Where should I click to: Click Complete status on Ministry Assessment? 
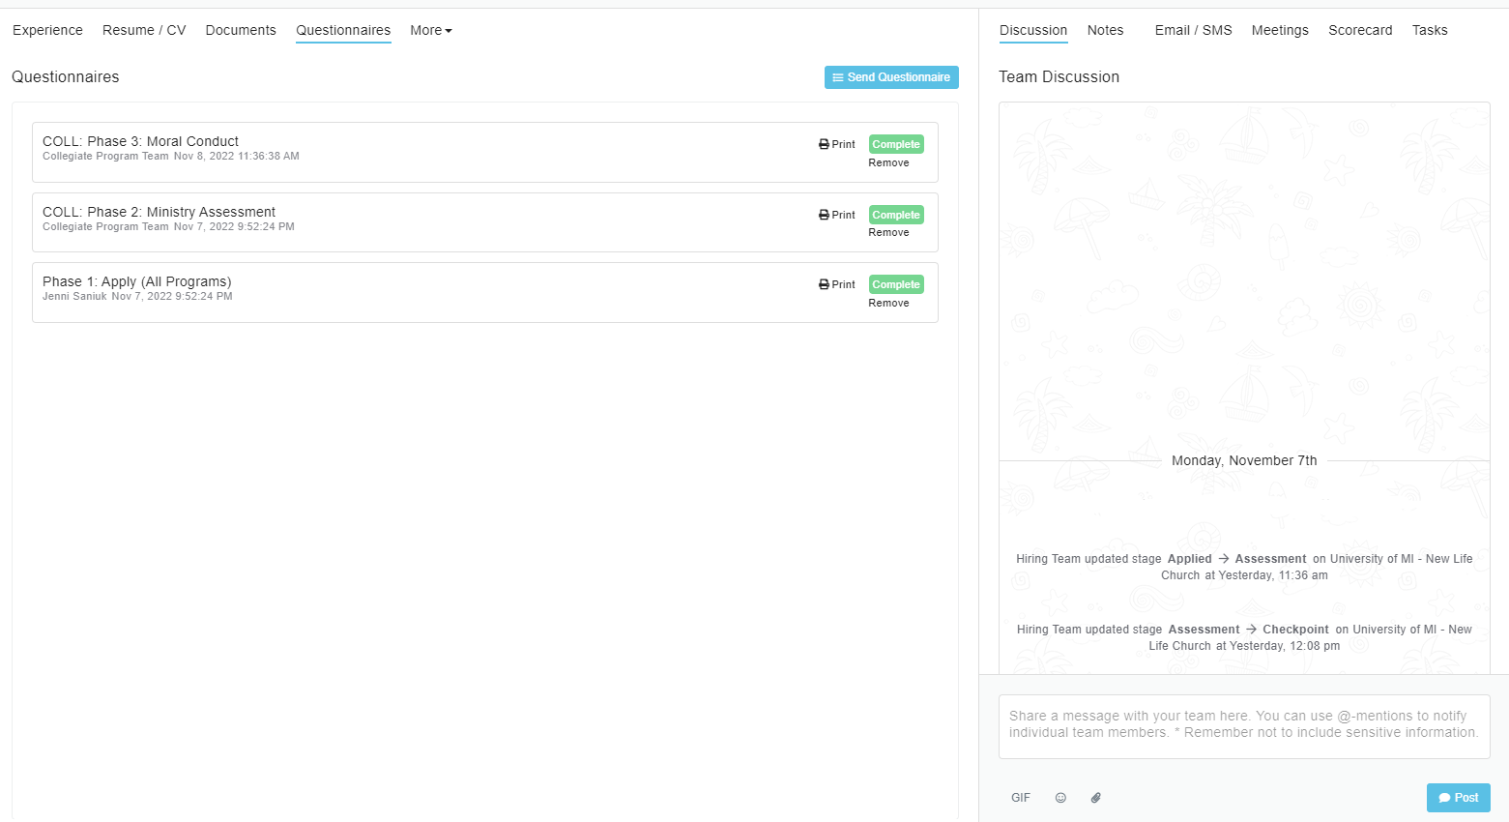coord(896,215)
